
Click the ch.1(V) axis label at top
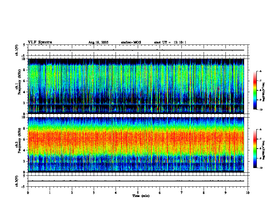(17, 50)
